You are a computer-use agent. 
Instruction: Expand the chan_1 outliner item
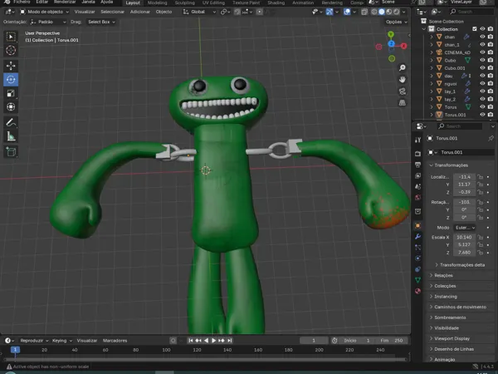pos(432,45)
